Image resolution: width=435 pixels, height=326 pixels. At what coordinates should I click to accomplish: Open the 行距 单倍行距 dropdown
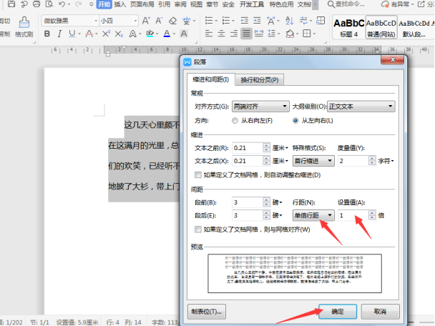point(313,215)
